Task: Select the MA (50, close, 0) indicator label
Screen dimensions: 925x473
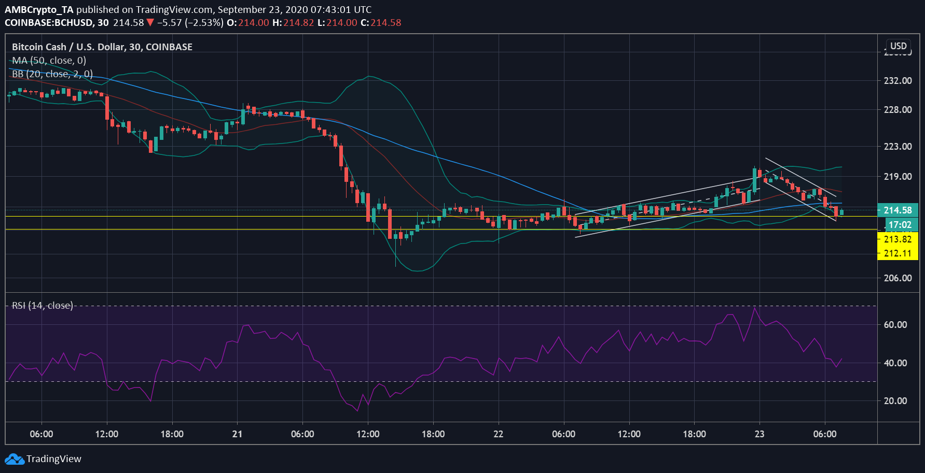Action: tap(49, 60)
